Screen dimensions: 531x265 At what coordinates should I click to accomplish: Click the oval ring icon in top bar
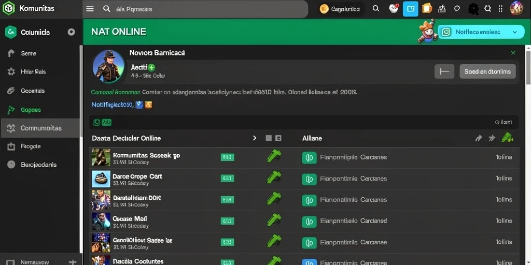pyautogui.click(x=457, y=9)
